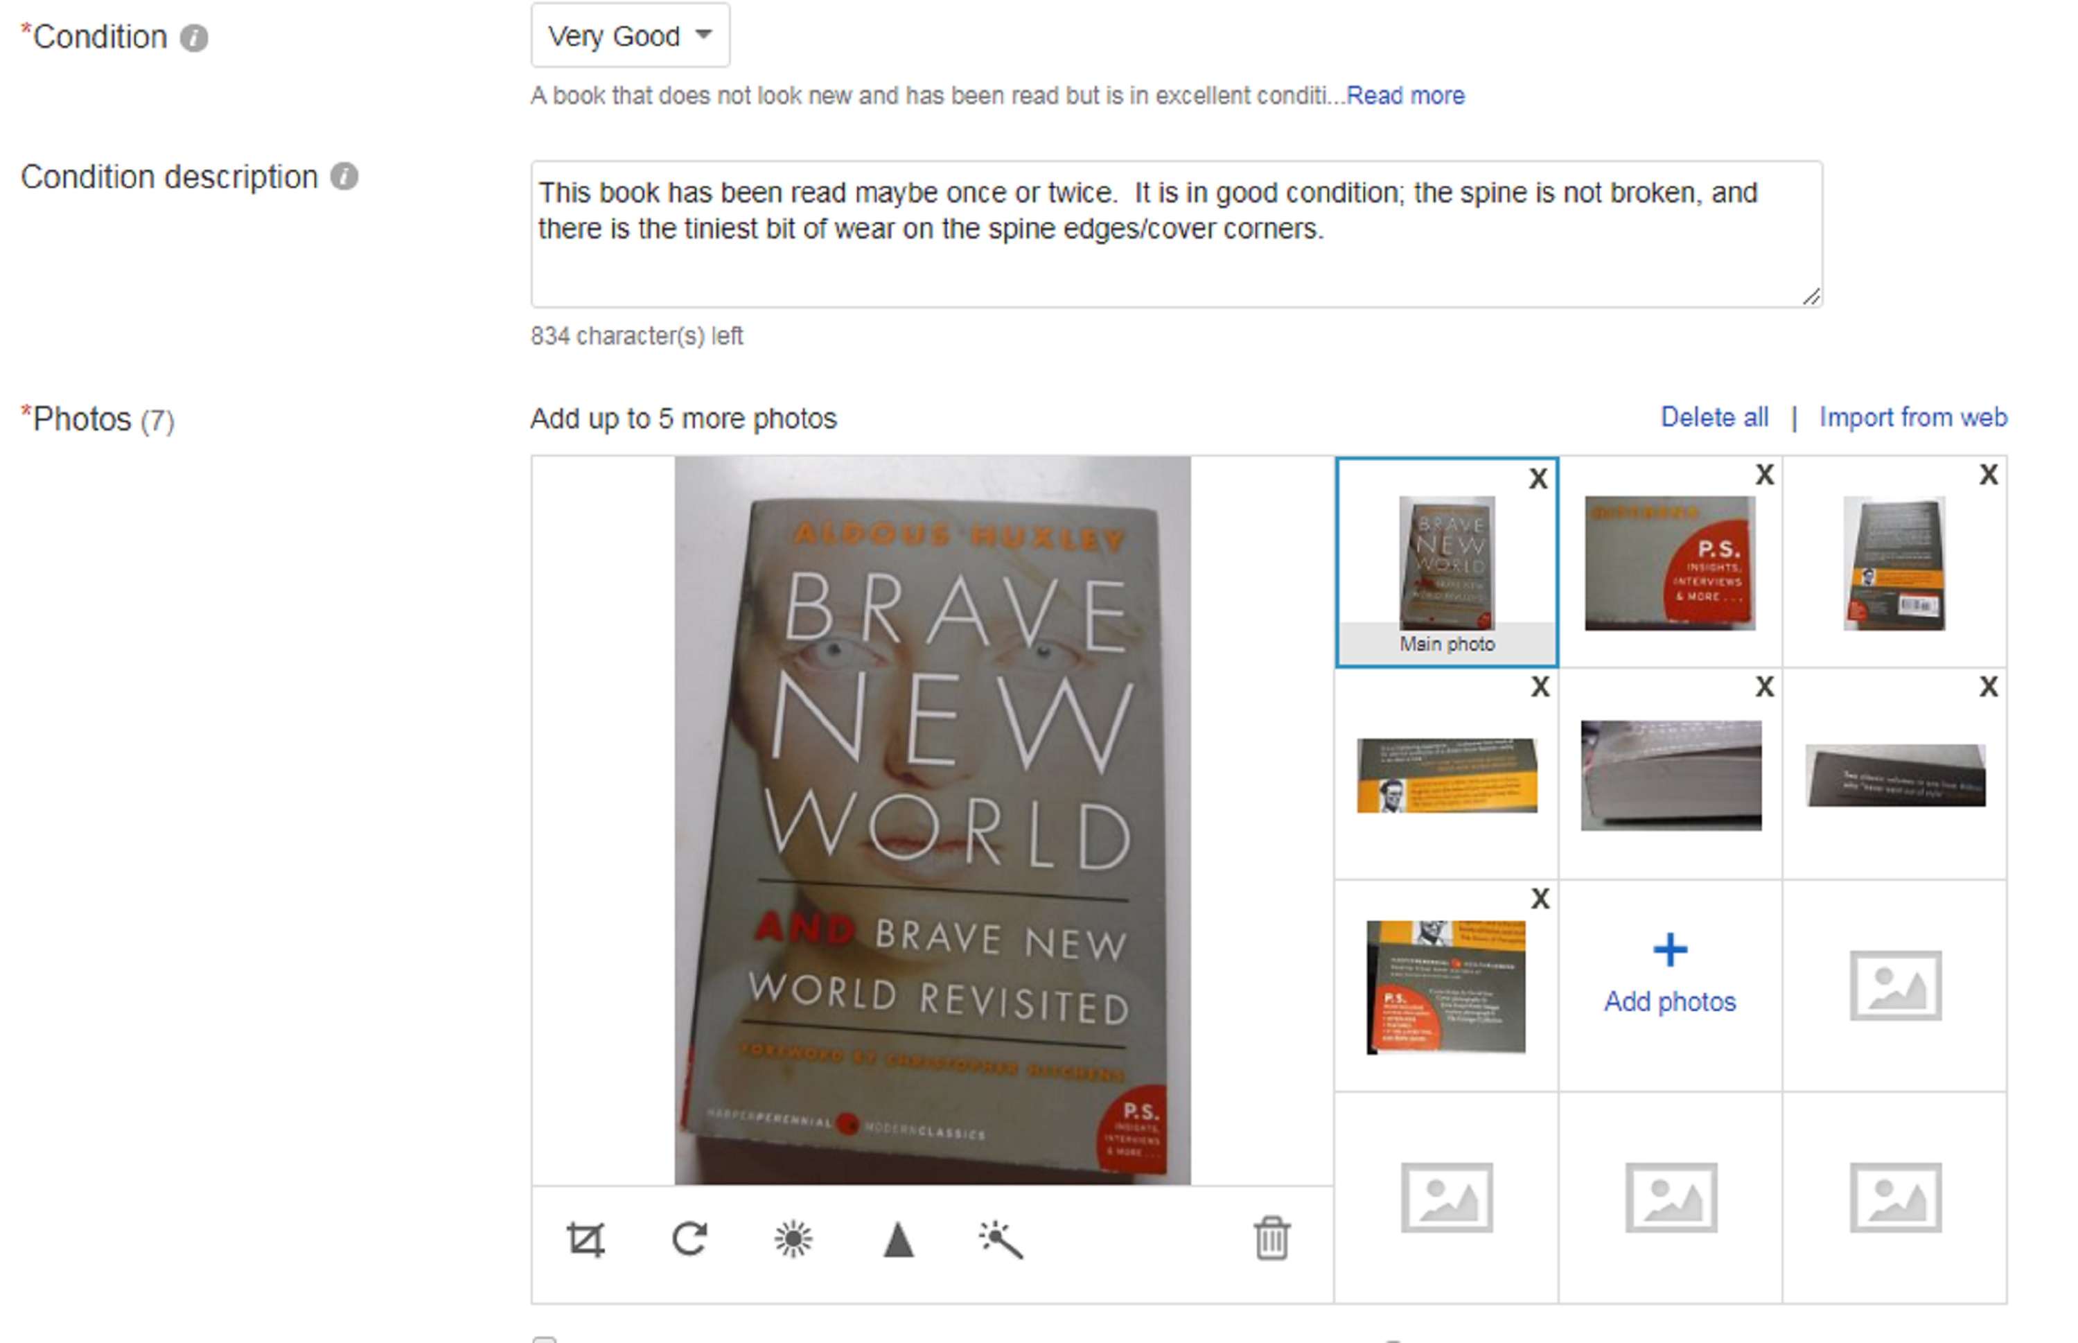Click Add photos plus button
2078x1343 pixels.
coord(1669,974)
